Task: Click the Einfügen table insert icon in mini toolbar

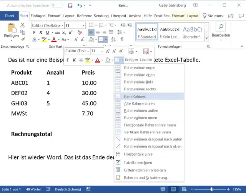Action: (x=131, y=52)
